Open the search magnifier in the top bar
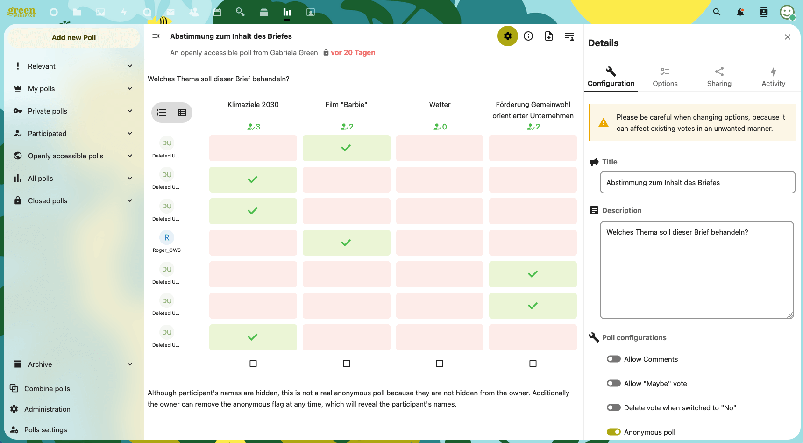 717,12
